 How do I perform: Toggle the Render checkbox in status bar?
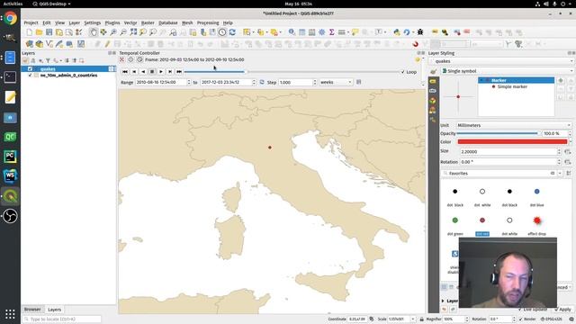(x=520, y=319)
